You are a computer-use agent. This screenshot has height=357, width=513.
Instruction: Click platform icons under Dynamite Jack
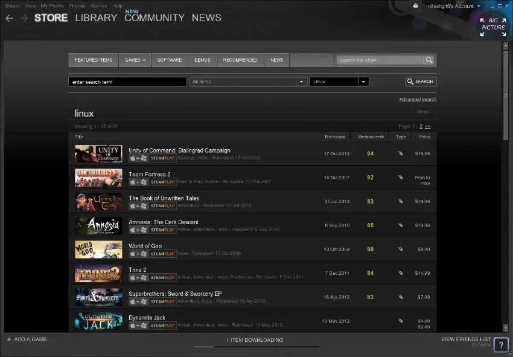tap(138, 326)
